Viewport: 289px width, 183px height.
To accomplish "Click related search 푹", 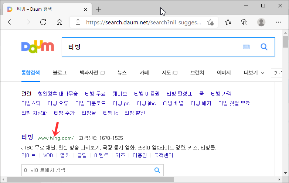I will point(201,94).
